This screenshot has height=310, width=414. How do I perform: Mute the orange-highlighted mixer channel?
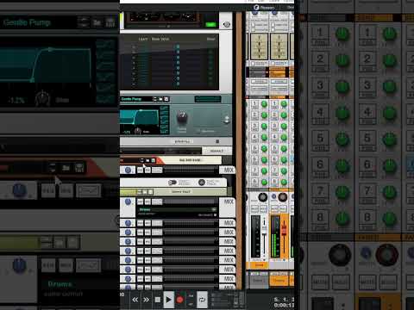[x=274, y=209]
